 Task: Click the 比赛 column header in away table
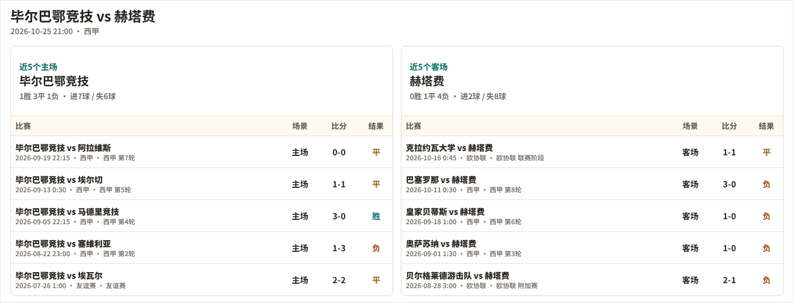pos(414,126)
